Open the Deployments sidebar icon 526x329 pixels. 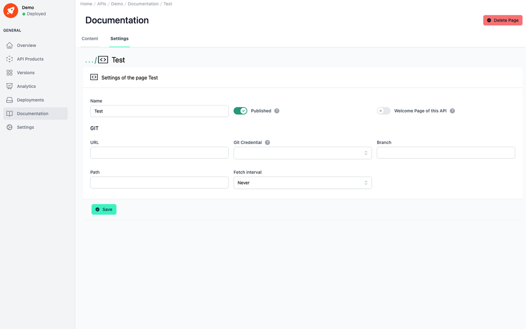point(10,100)
